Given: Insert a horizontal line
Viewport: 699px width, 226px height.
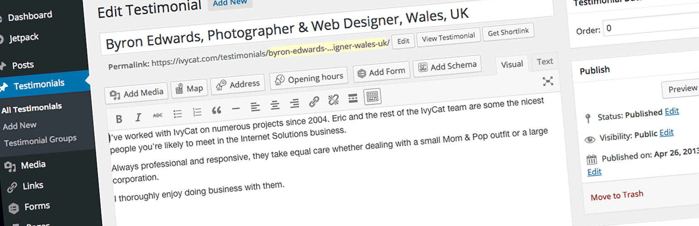Looking at the screenshot, I should point(235,109).
